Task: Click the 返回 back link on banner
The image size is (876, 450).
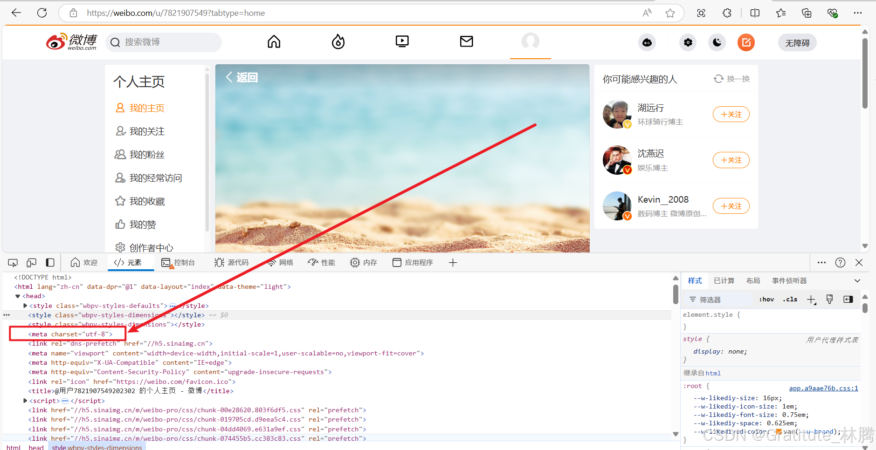Action: [242, 77]
